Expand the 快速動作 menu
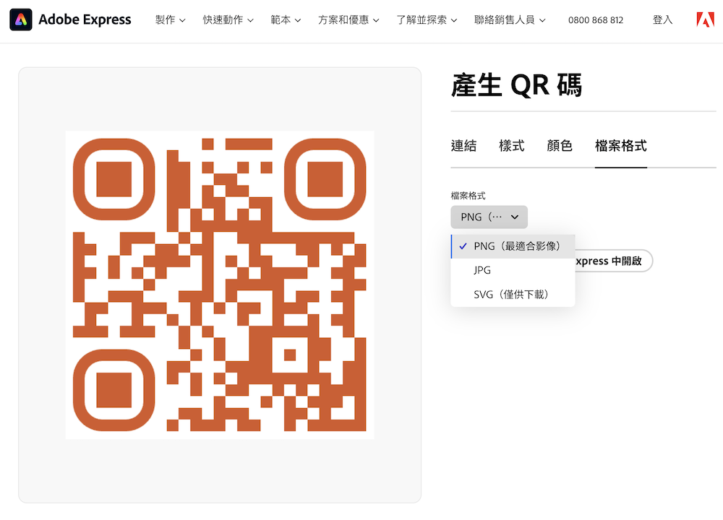Screen dimensions: 723x520 point(228,20)
